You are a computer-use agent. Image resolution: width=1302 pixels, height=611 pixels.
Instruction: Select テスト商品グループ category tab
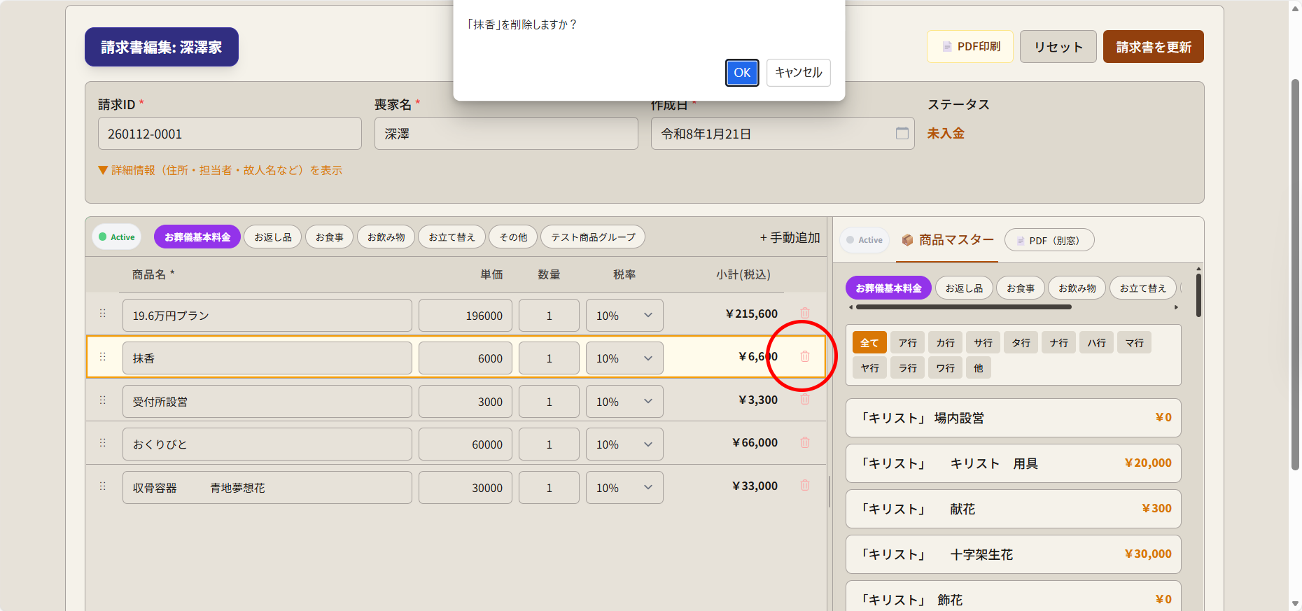tap(592, 237)
